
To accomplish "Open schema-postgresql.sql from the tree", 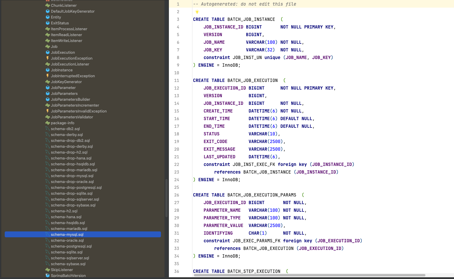I will click(71, 246).
